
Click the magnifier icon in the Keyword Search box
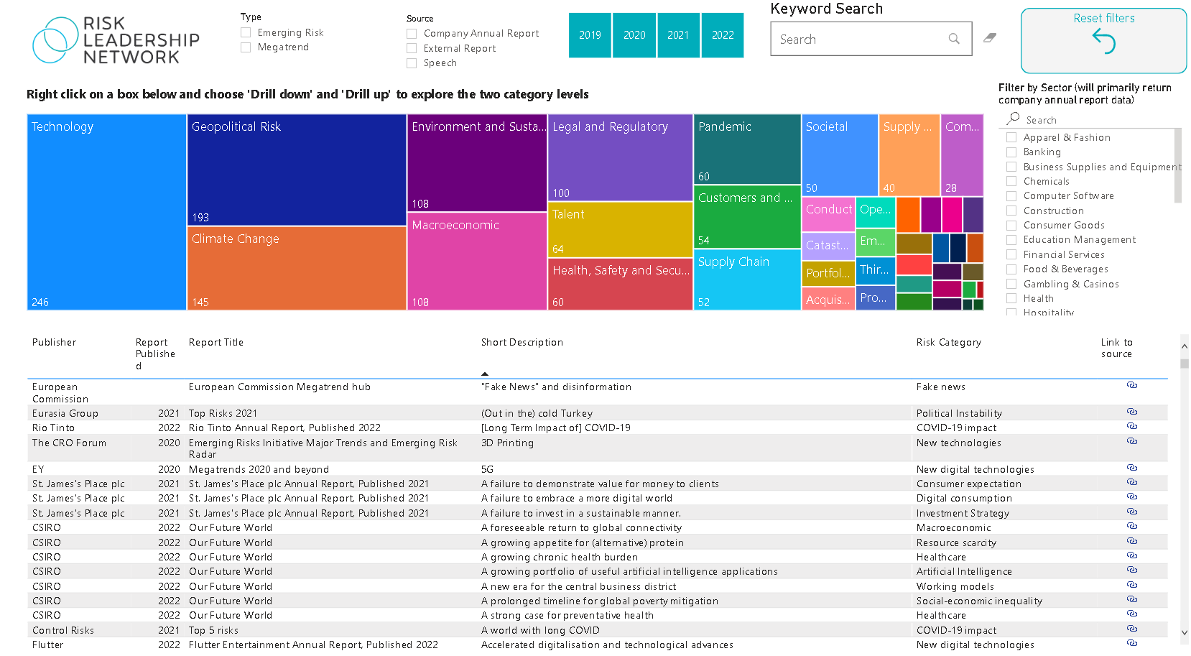pyautogui.click(x=954, y=39)
